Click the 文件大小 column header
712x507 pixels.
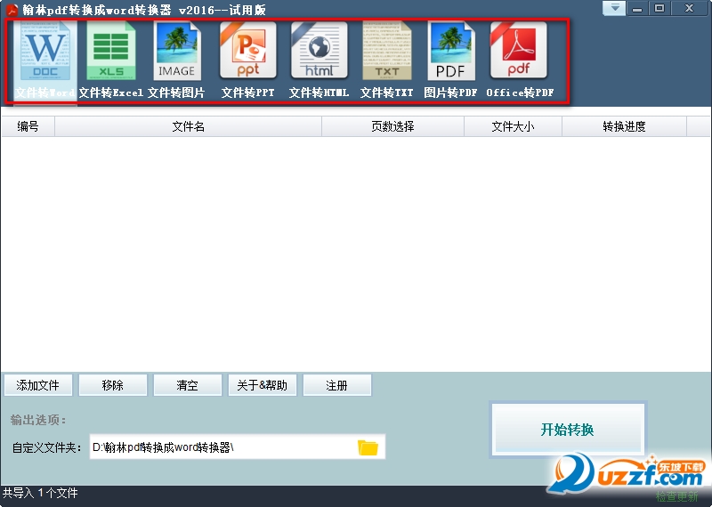coord(513,126)
